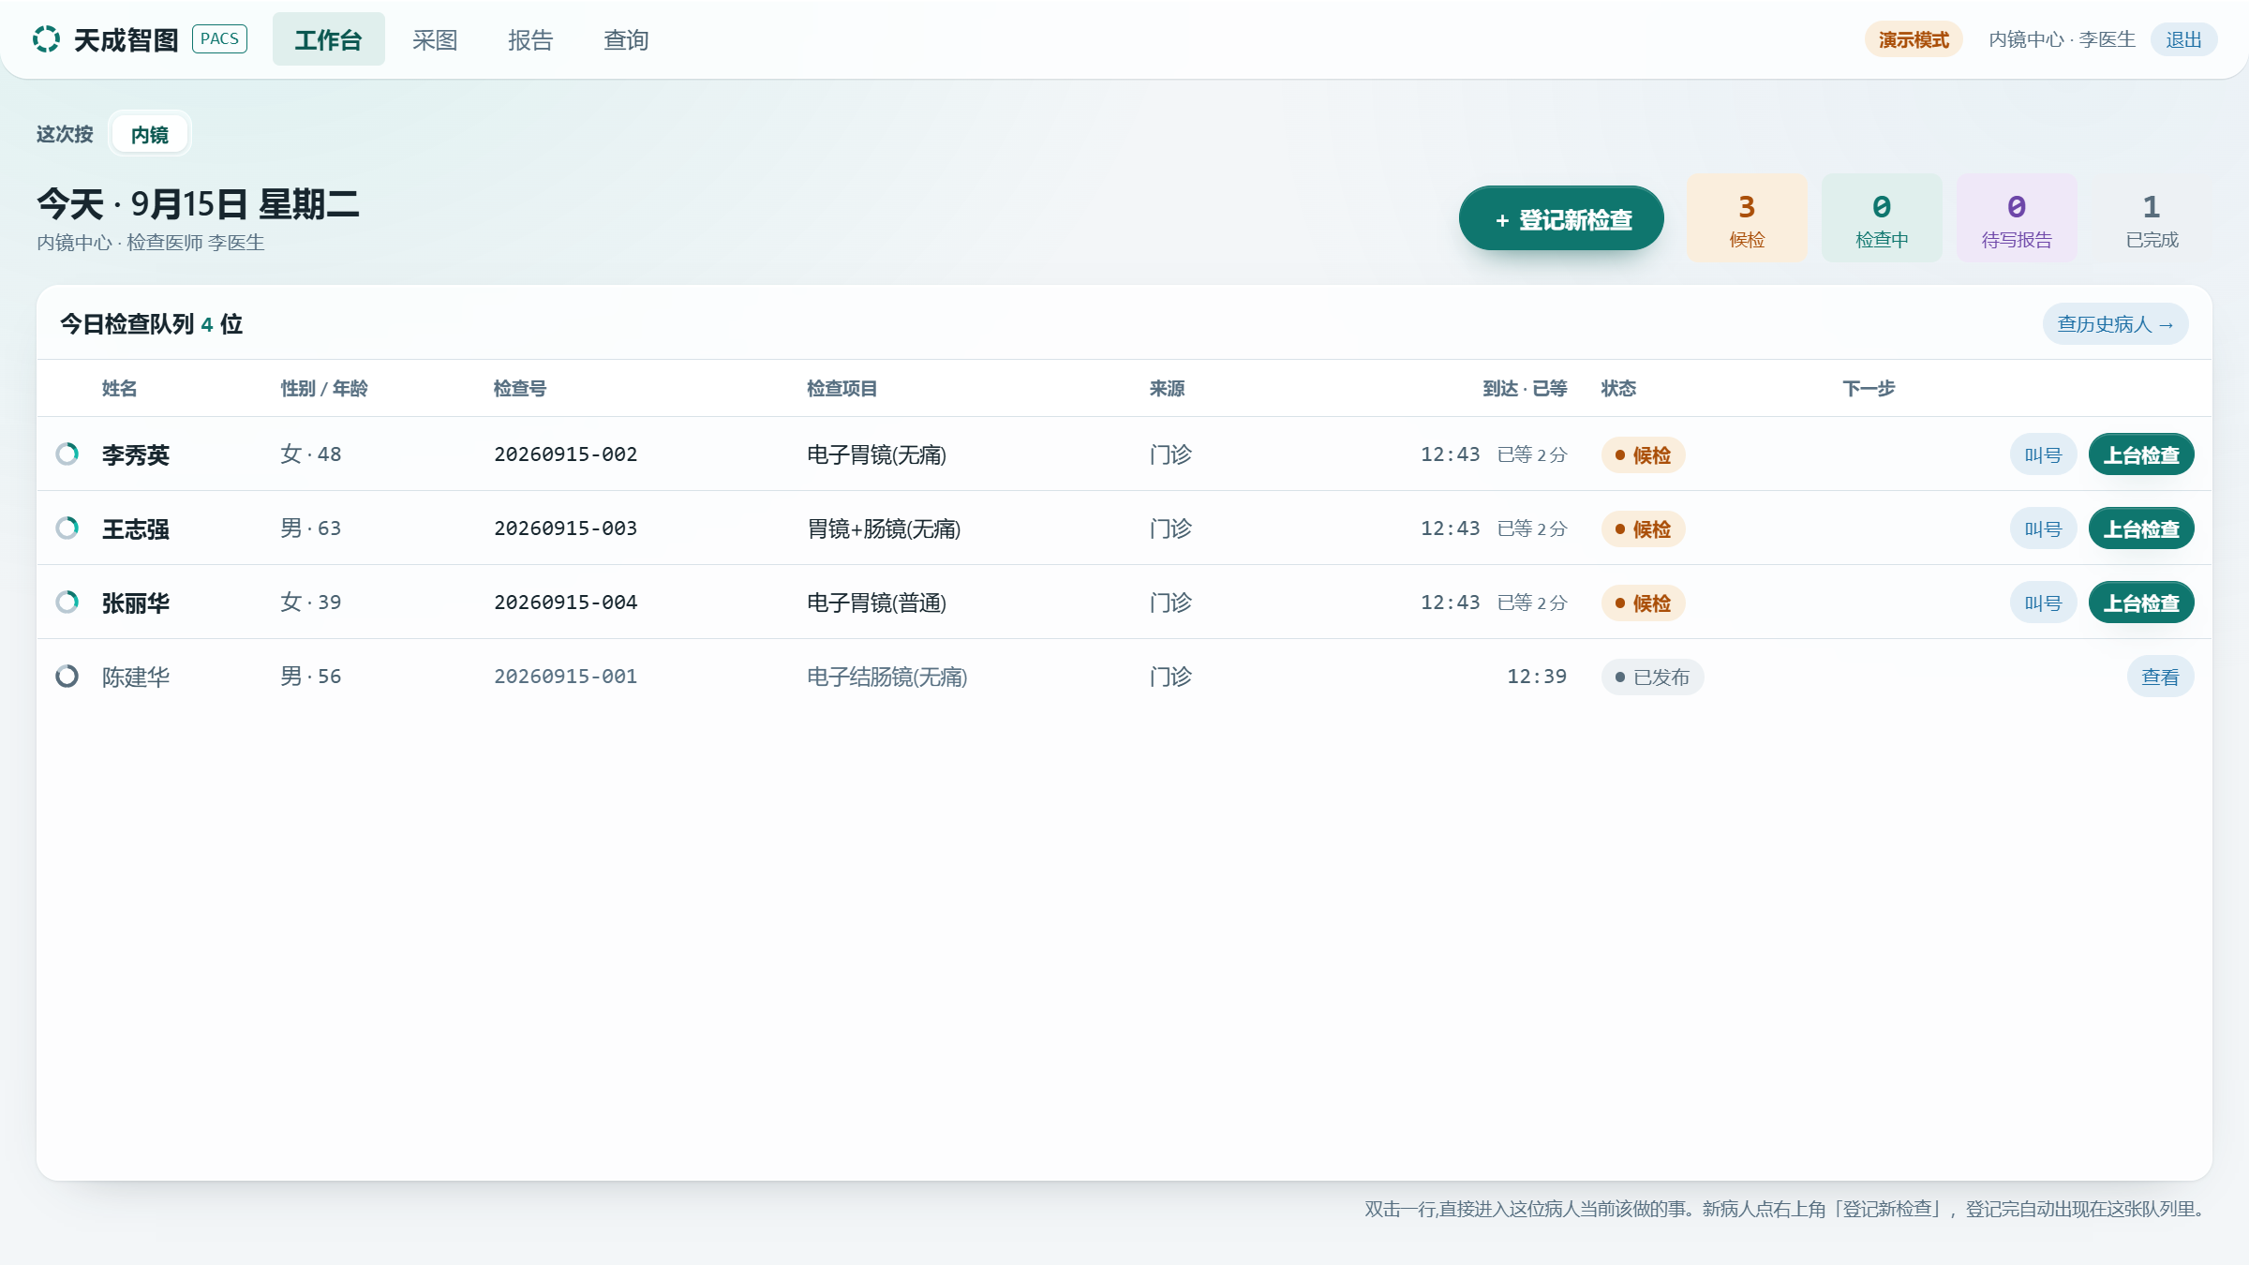The width and height of the screenshot is (2249, 1265).
Task: Call number for 王志强 with 叫号
Action: tap(2043, 528)
